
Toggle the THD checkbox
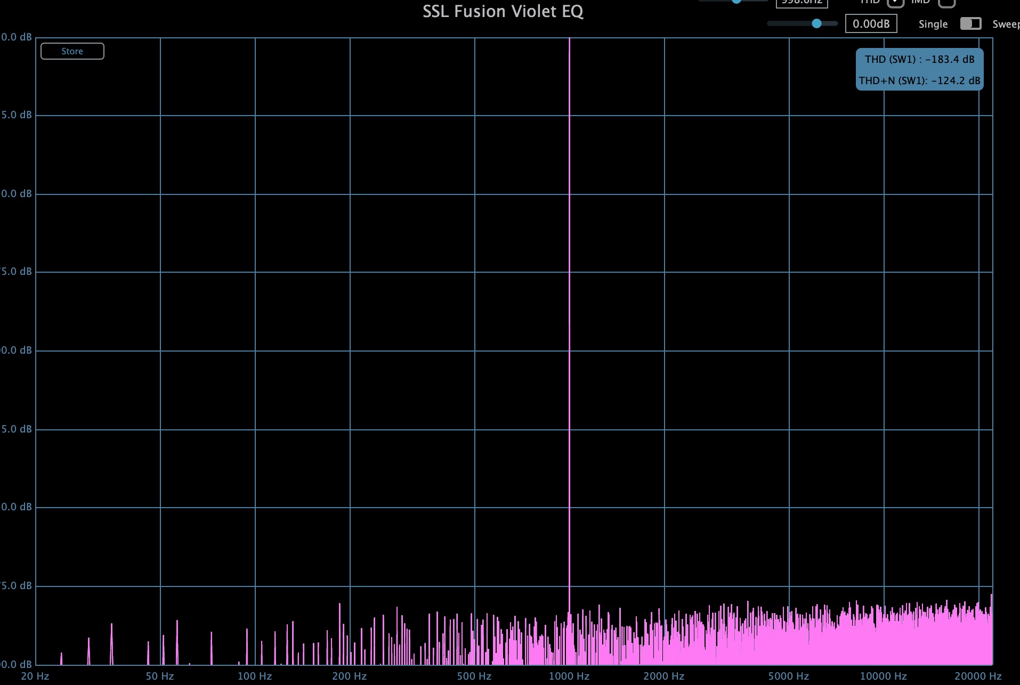(x=895, y=3)
